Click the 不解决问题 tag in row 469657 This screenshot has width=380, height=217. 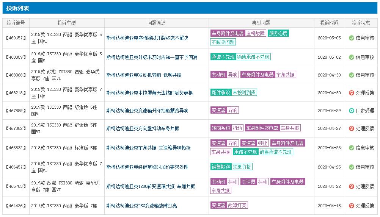[x=223, y=42]
